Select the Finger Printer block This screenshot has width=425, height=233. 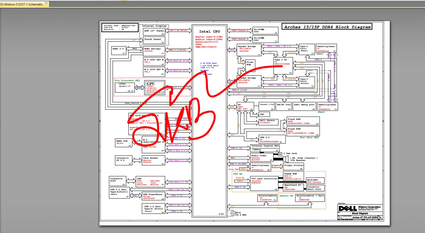pos(293,166)
